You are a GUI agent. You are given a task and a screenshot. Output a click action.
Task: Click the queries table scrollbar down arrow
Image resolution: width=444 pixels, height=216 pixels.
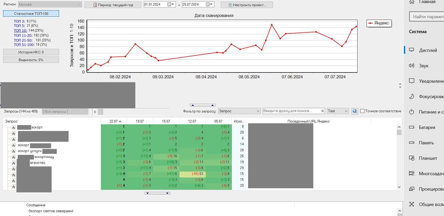(x=399, y=187)
